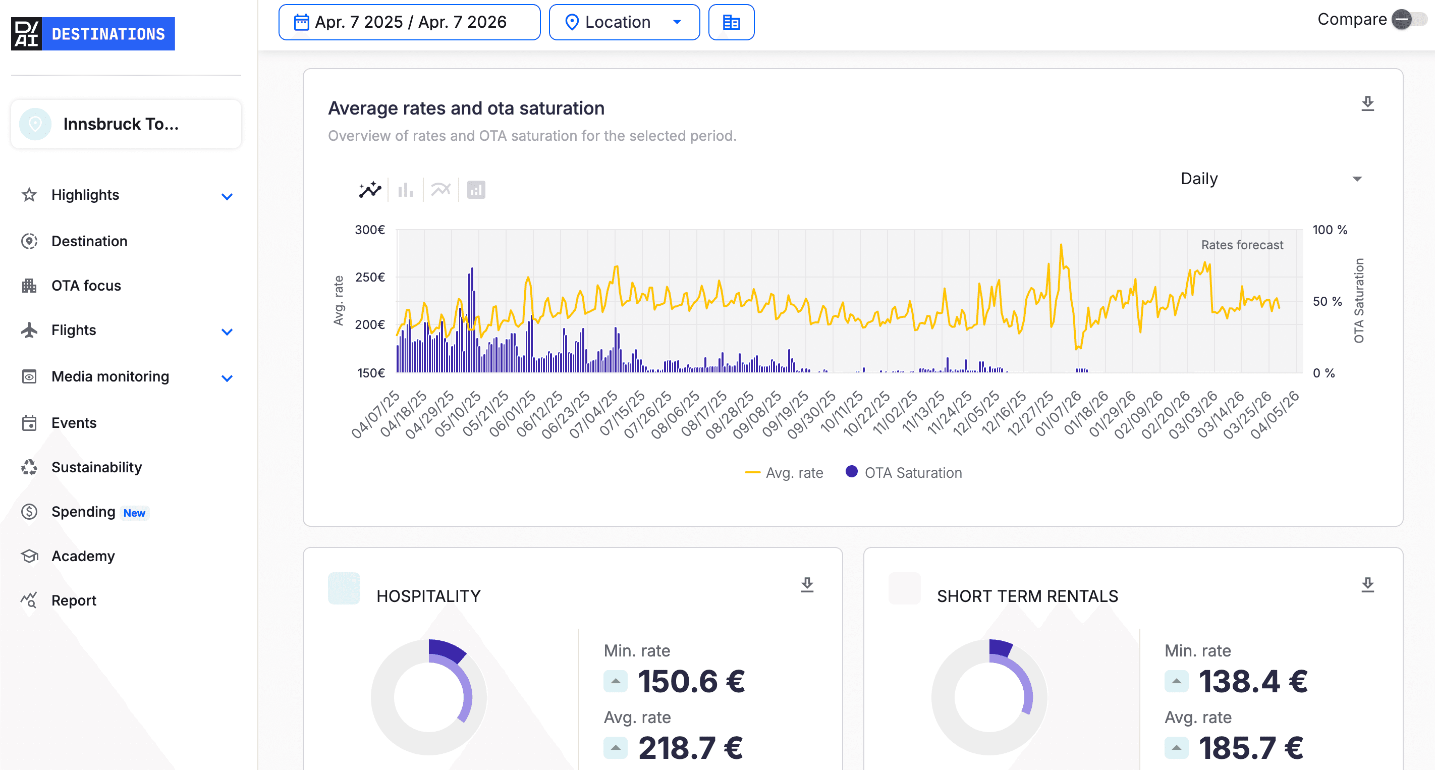Expand the Highlights submenu chevron
1435x770 pixels.
227,196
